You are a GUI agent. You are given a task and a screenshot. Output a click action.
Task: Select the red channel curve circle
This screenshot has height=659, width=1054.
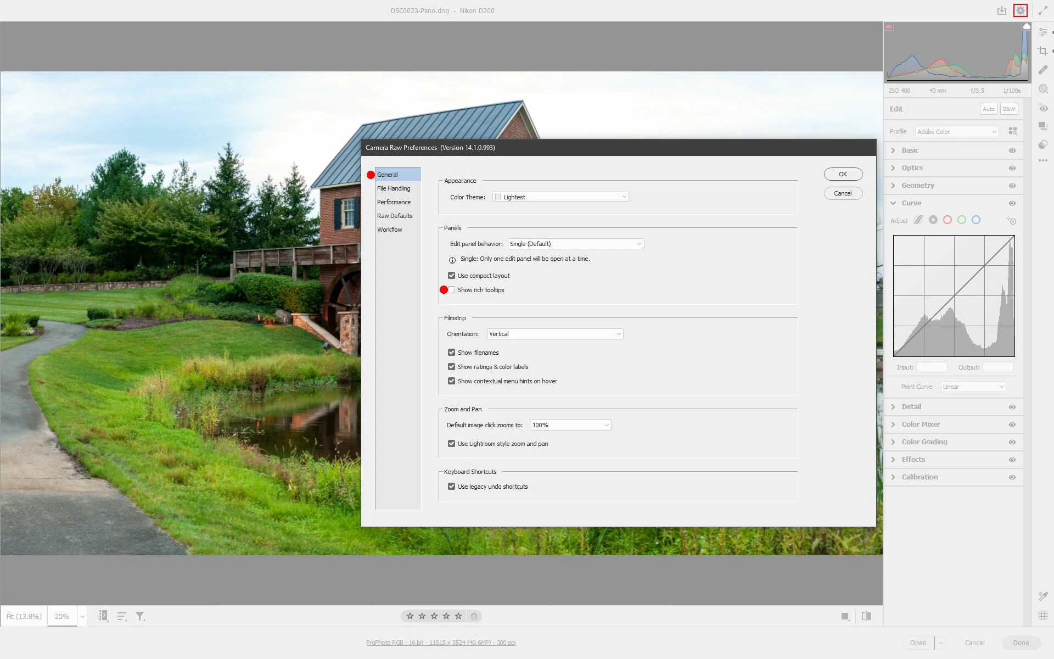click(x=947, y=220)
